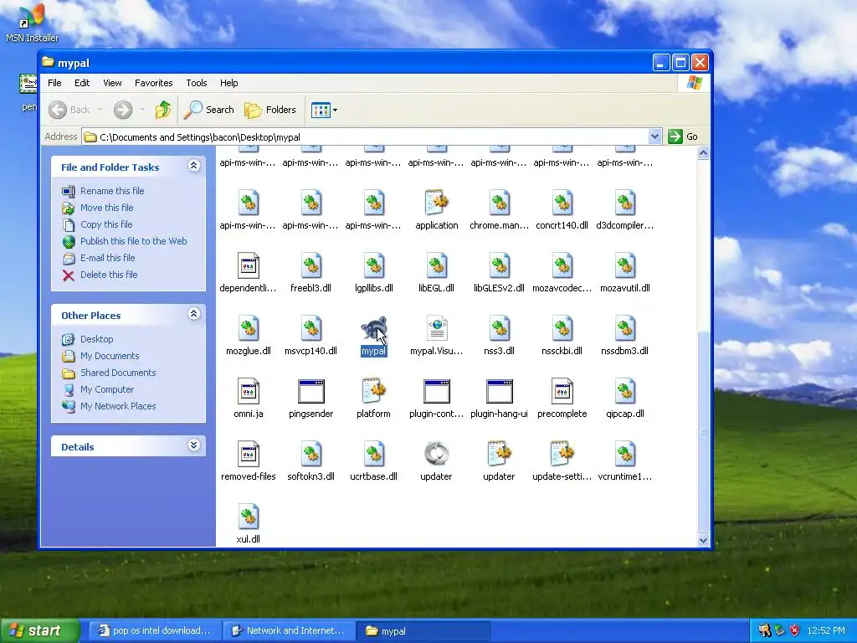Select the ucrtbase.dll file icon
This screenshot has width=857, height=643.
(374, 455)
